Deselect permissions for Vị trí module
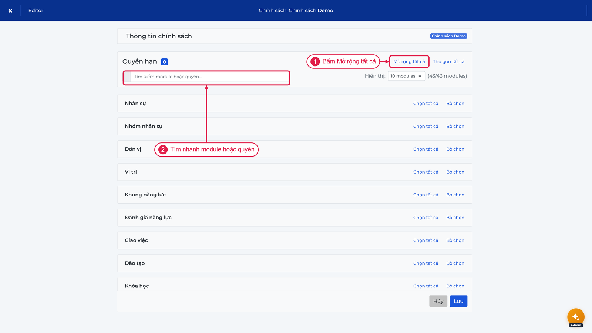The height and width of the screenshot is (333, 592). click(x=455, y=172)
